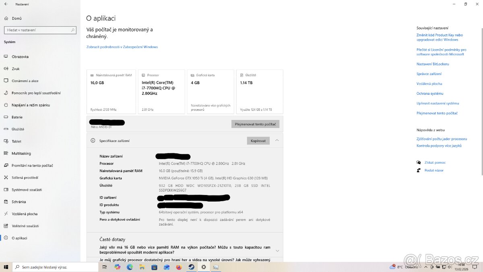Collapse the Specifikace zařízení section
Screen dimensions: 483x272
(x=277, y=140)
